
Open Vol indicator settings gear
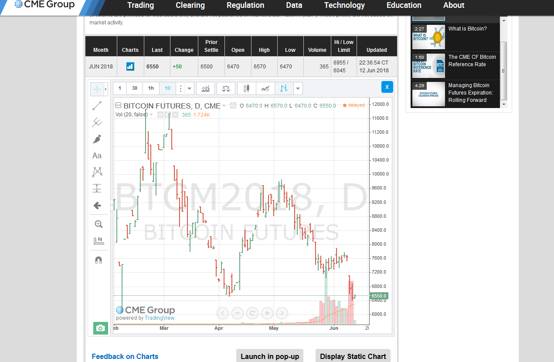168,115
